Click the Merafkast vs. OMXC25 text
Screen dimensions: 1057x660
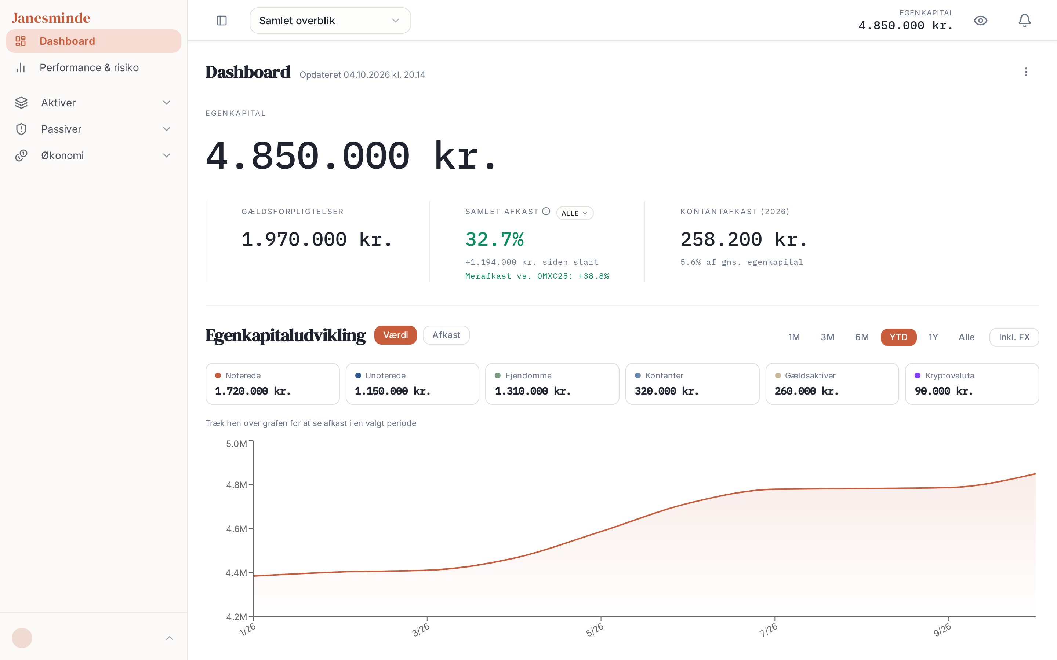pyautogui.click(x=537, y=276)
